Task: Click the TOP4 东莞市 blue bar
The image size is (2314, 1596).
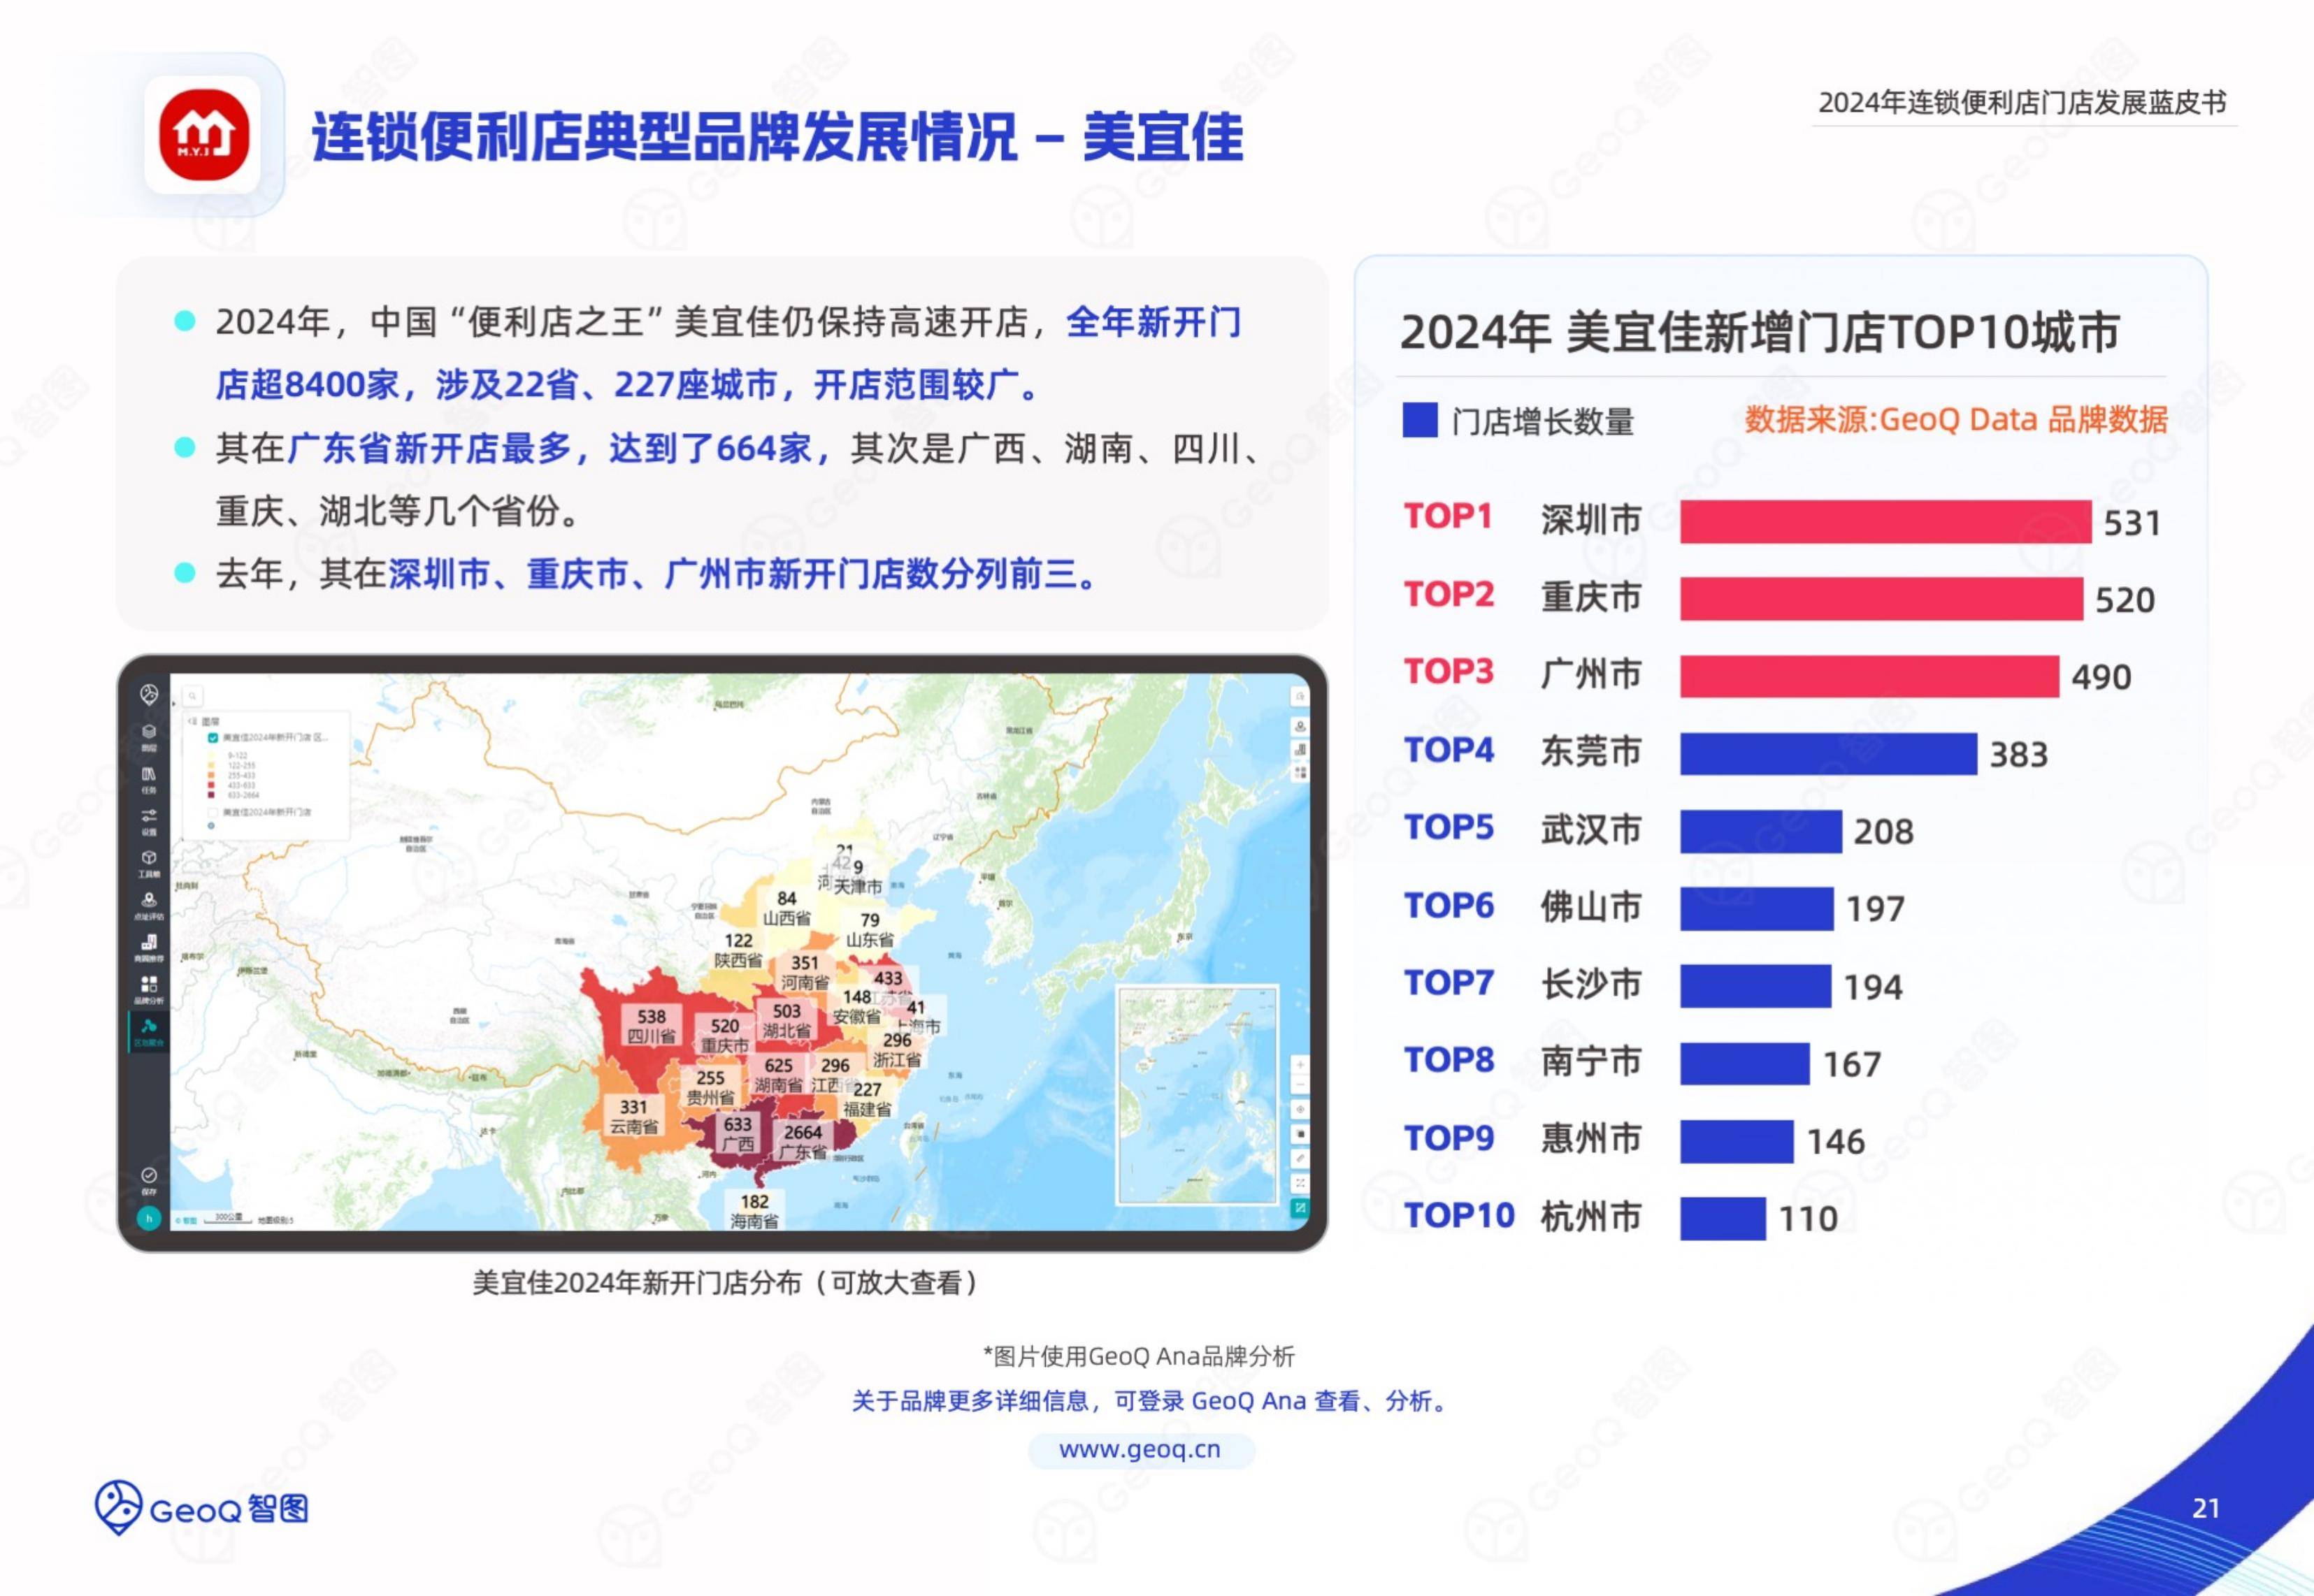Action: click(1828, 753)
